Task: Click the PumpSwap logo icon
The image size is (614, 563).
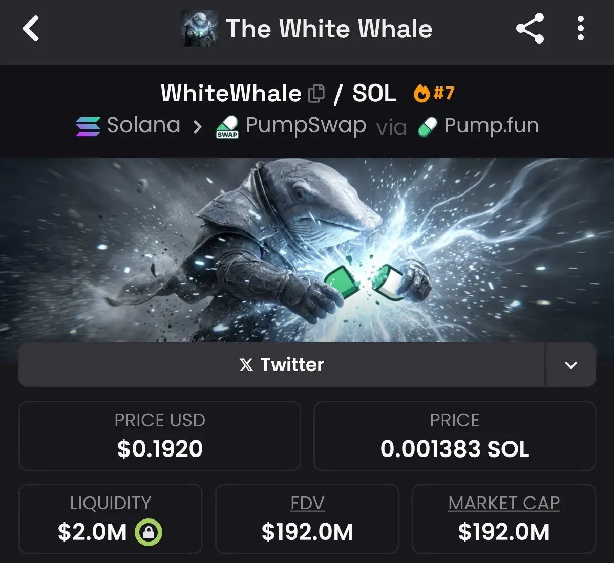Action: point(227,127)
